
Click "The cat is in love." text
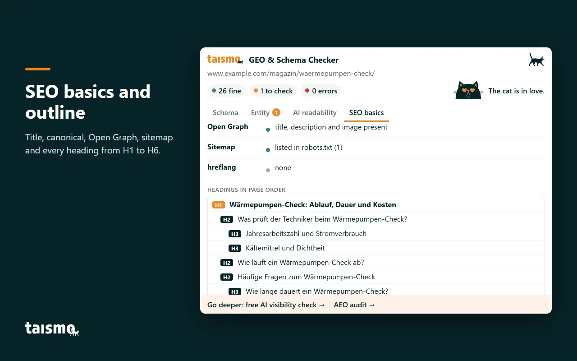coord(517,91)
